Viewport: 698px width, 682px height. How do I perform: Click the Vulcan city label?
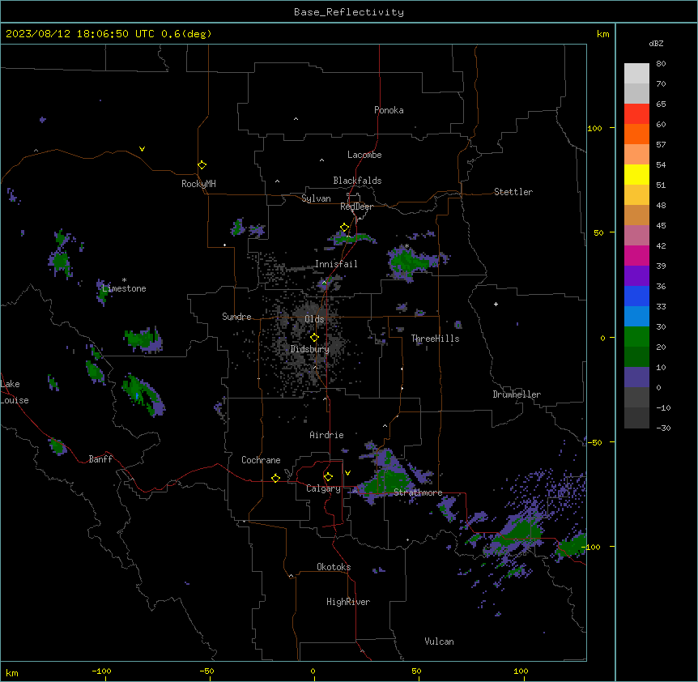point(439,642)
